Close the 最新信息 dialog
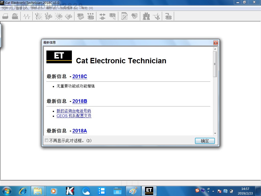This screenshot has height=196, width=261. tap(216, 43)
